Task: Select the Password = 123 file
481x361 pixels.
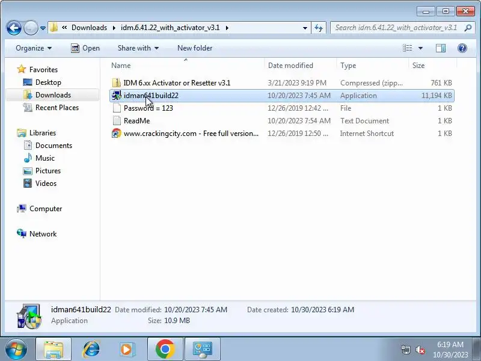Action: (148, 108)
